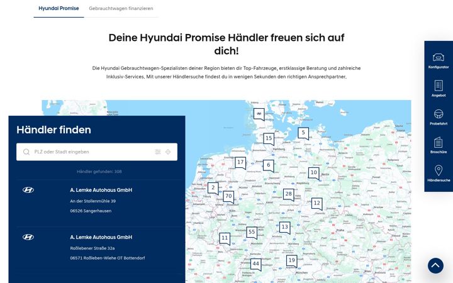Select map cluster marker 12
Image resolution: width=453 pixels, height=283 pixels.
[316, 204]
